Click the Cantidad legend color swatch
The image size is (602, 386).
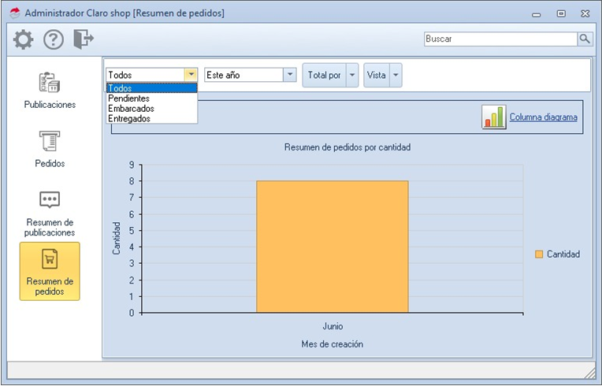[x=539, y=254]
